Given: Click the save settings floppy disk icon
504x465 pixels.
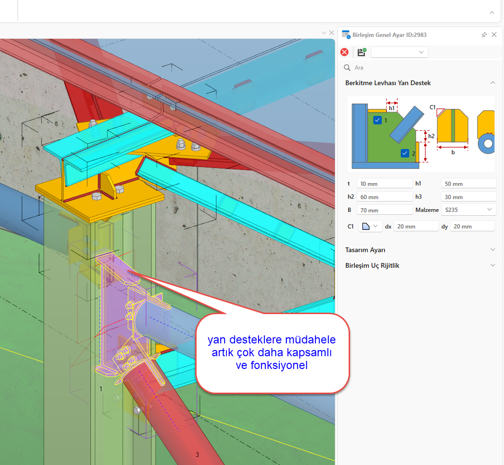Looking at the screenshot, I should 362,52.
